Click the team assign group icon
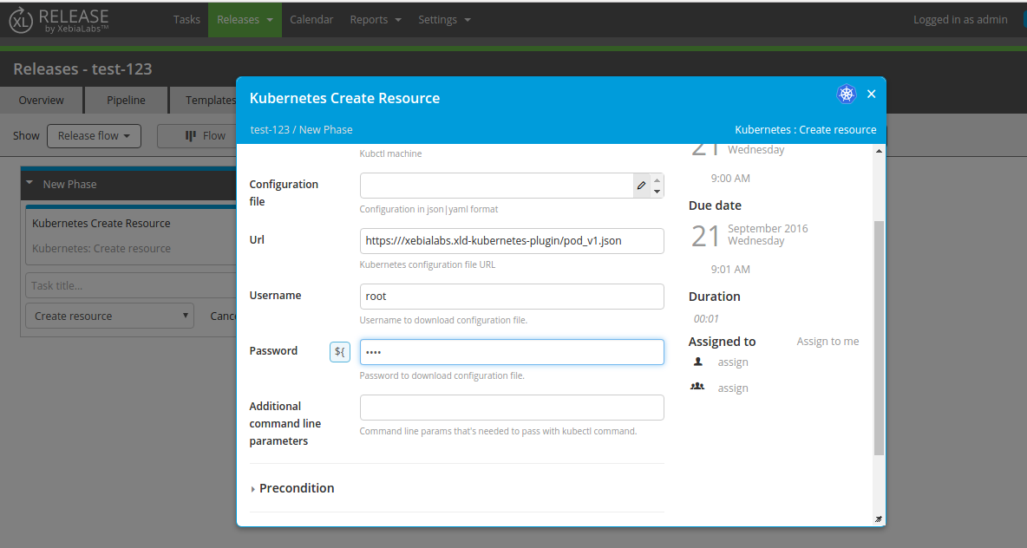 [697, 387]
